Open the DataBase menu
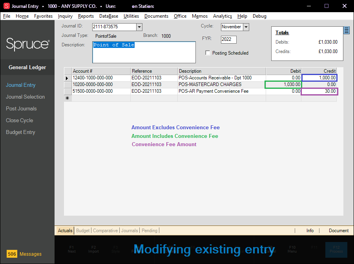Screen dimensions: 354x264 109,16
